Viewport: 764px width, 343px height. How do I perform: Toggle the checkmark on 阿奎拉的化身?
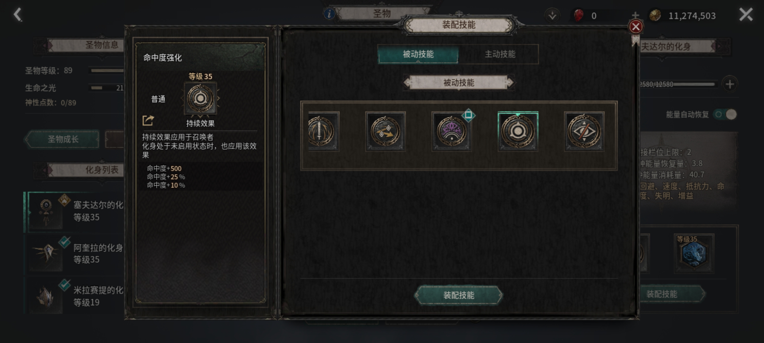(x=65, y=242)
